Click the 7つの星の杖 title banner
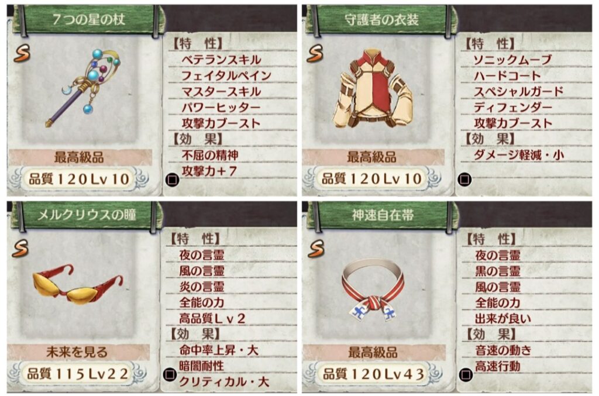 88,19
